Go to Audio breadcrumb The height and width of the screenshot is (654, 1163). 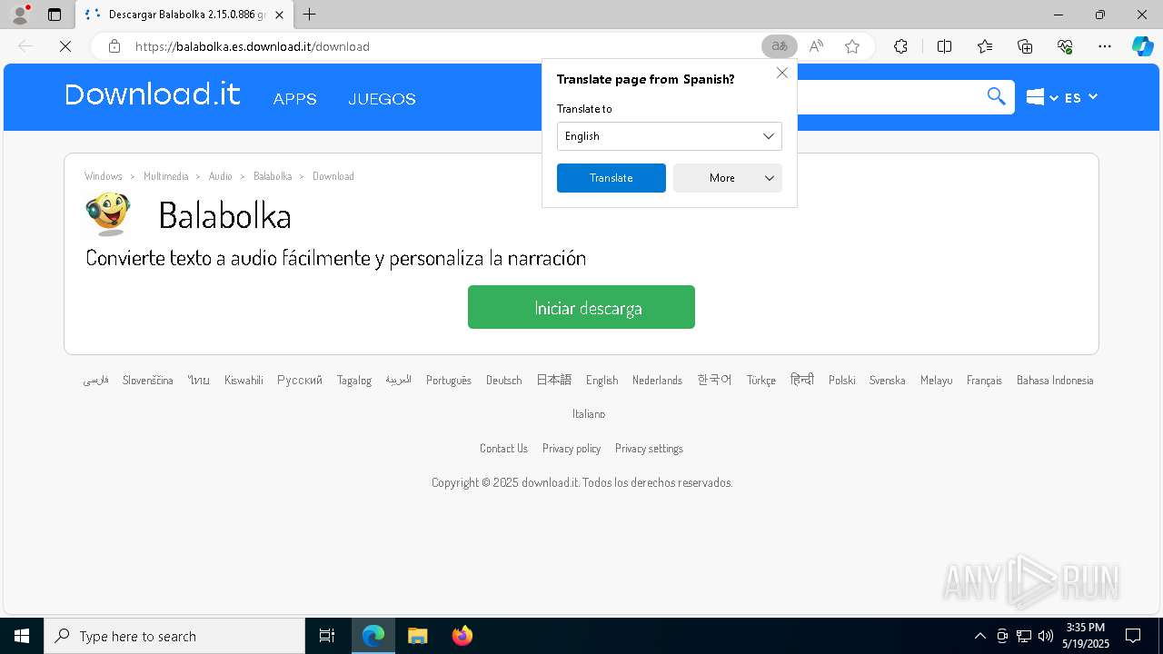tap(221, 176)
